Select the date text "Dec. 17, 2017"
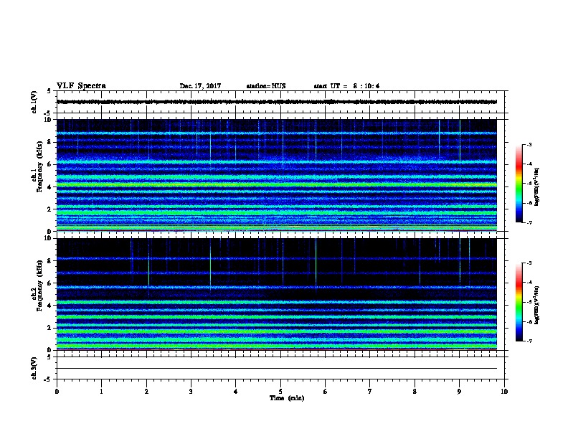The image size is (568, 439). (200, 86)
